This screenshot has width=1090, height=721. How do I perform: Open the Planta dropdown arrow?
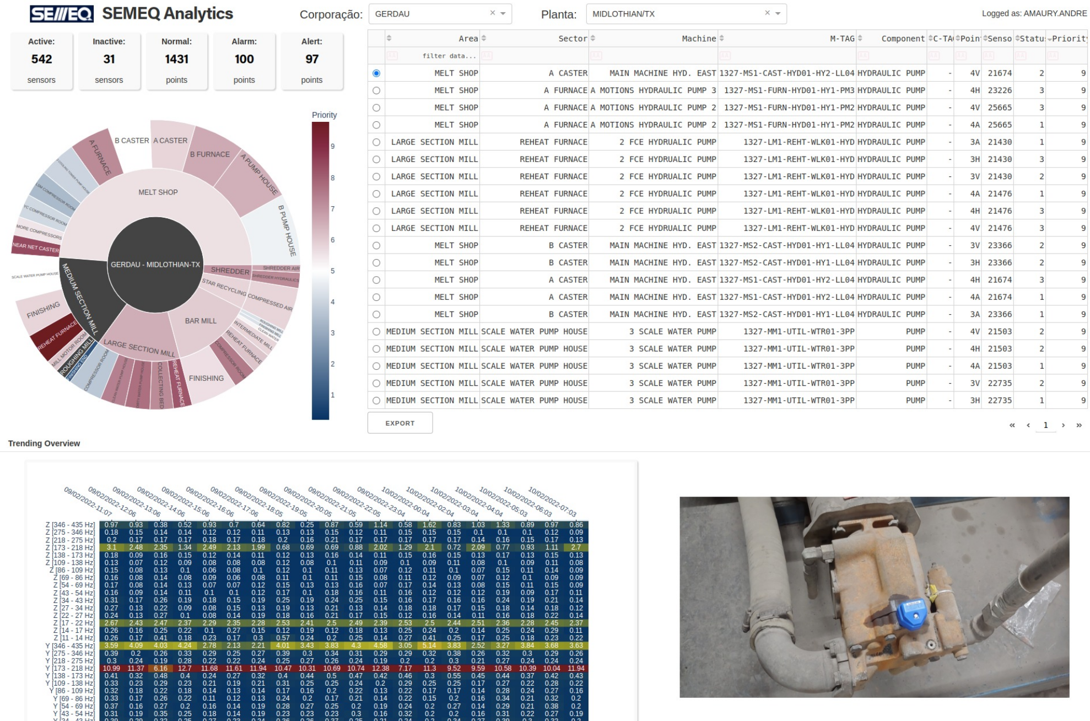tap(778, 14)
